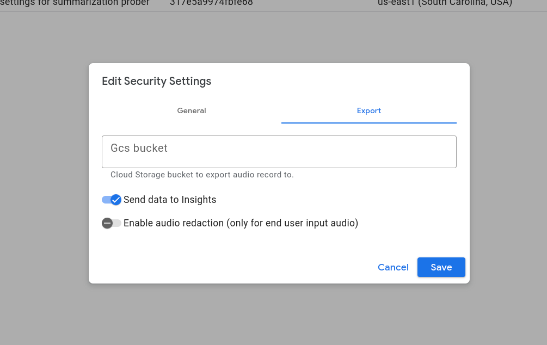Select the Export tab
547x345 pixels.
[x=368, y=110]
